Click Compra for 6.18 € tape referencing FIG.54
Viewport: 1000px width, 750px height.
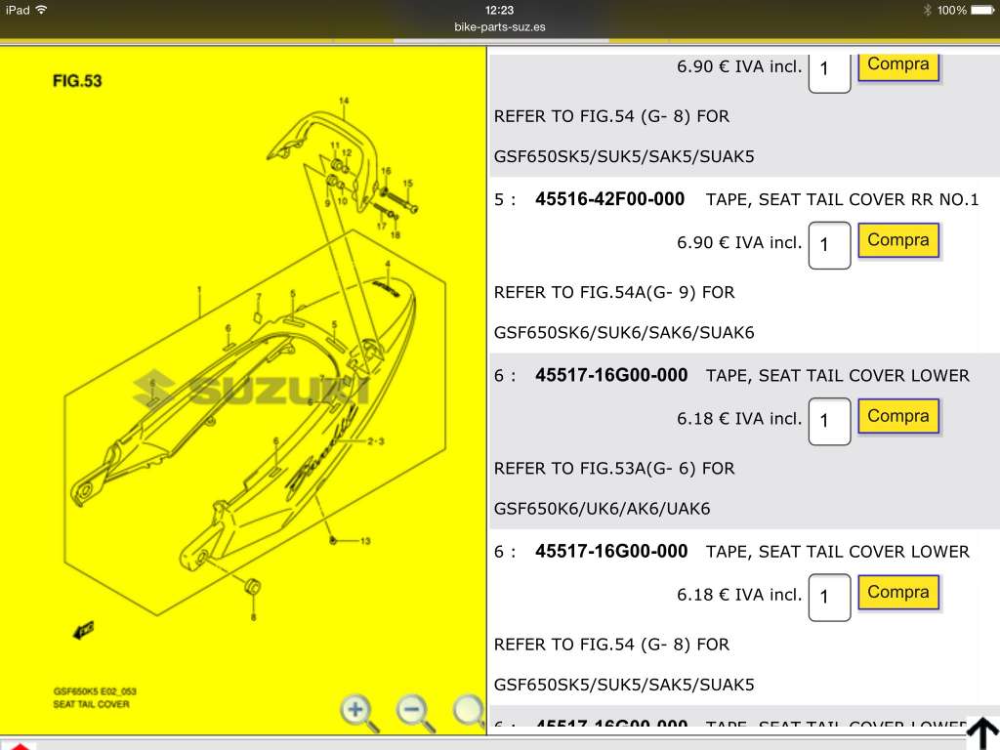[x=898, y=593]
